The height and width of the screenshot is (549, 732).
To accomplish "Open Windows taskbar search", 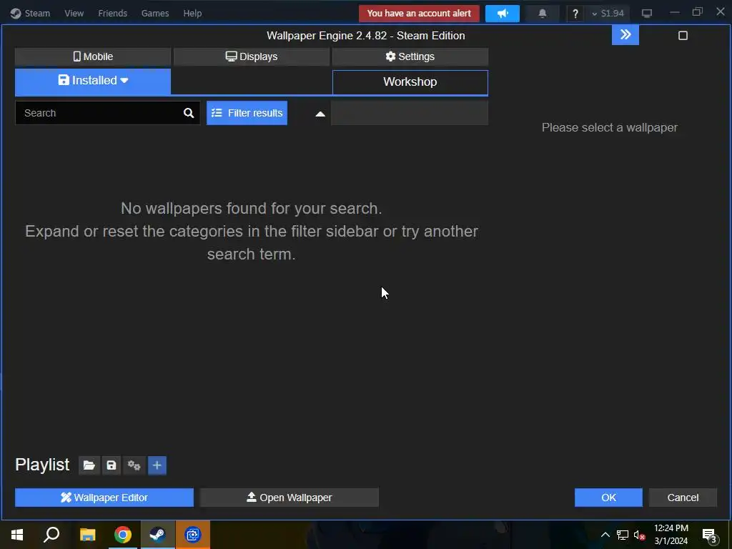I will tap(51, 535).
